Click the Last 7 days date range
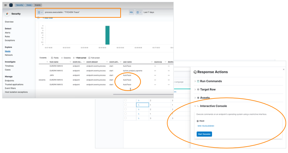288x153 pixels. point(149,12)
